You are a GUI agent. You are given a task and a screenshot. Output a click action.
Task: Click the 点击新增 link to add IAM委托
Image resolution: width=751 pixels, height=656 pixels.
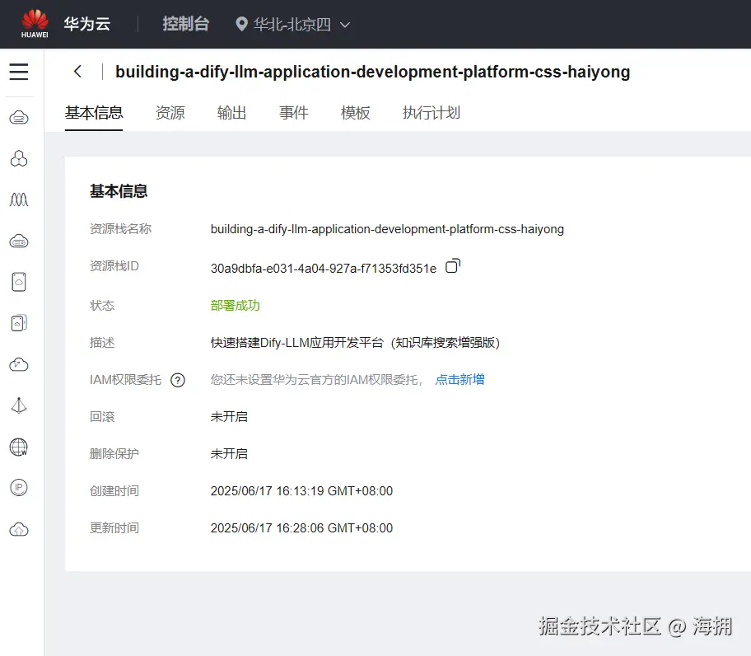pyautogui.click(x=459, y=380)
